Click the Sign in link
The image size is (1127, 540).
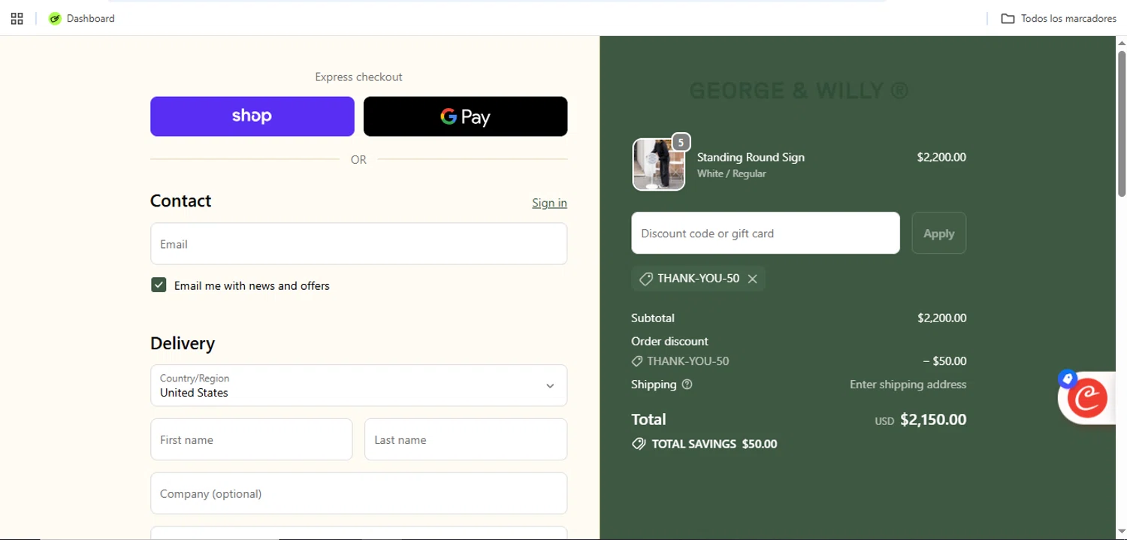(549, 203)
